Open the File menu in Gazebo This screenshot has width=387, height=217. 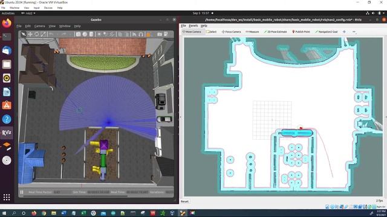click(19, 26)
